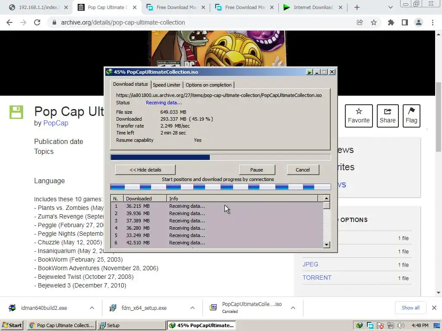Open the JPEG download option
442x331 pixels.
coord(310,264)
